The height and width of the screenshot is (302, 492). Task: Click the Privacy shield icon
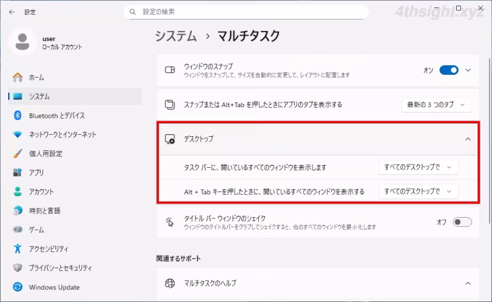tap(18, 268)
